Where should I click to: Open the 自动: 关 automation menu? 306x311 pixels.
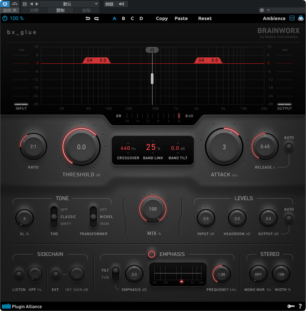10,10
